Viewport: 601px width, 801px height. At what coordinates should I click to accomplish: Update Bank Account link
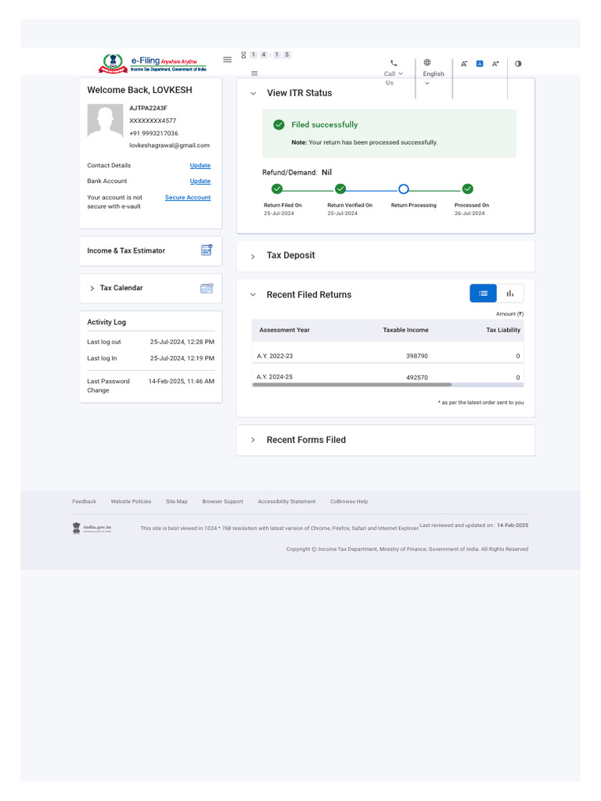[x=200, y=181]
